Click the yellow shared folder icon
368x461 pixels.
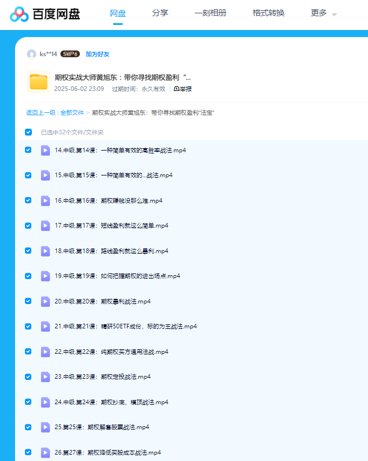[x=38, y=82]
